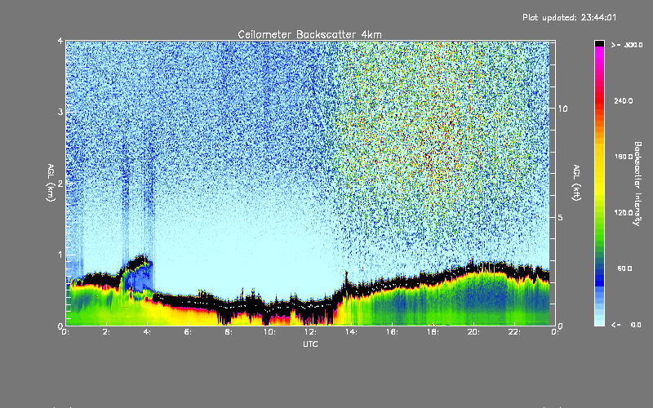Click the 'Backscatter Intensity' colorbar label
Image resolution: width=653 pixels, height=408 pixels.
tap(637, 184)
